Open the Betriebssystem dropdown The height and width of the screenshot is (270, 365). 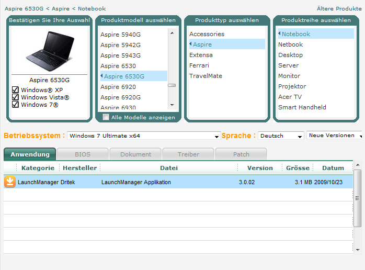(x=144, y=136)
